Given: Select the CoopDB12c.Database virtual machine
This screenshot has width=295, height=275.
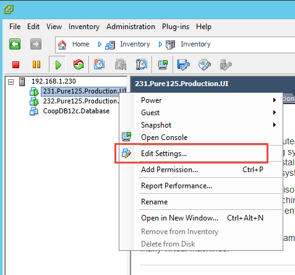Looking at the screenshot, I should pos(76,111).
